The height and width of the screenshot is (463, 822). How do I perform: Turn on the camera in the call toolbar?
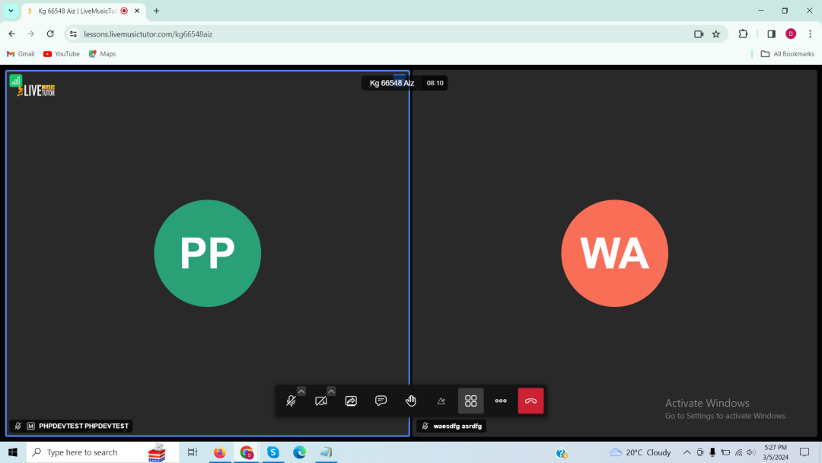321,401
